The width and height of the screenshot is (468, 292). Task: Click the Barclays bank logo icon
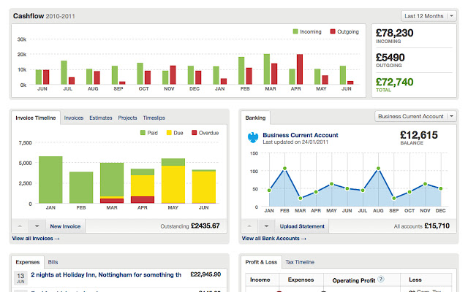tap(254, 137)
